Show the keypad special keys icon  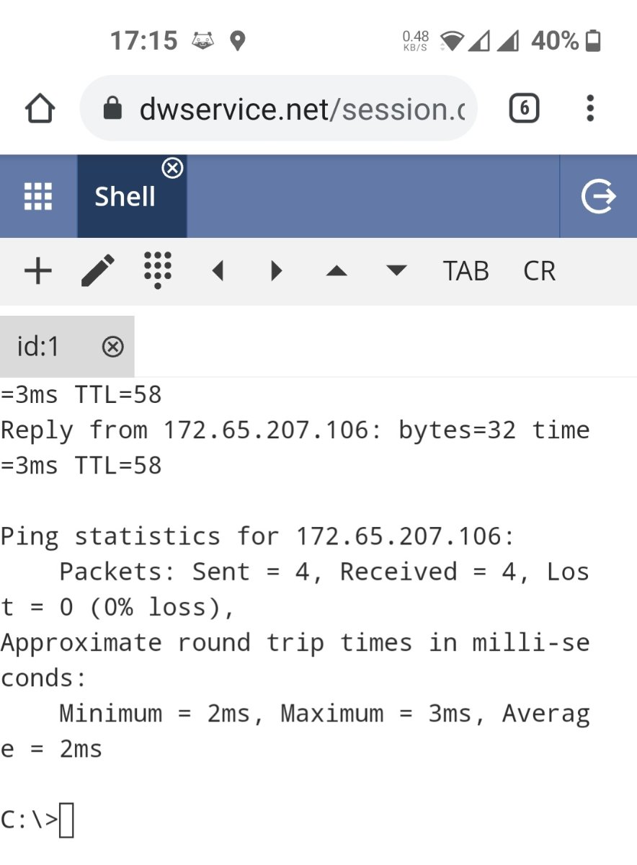click(x=157, y=270)
